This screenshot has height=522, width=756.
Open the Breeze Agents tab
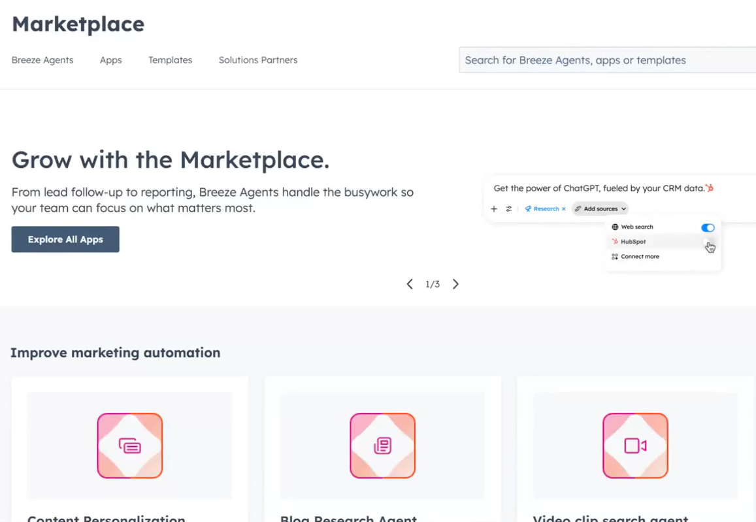click(42, 60)
